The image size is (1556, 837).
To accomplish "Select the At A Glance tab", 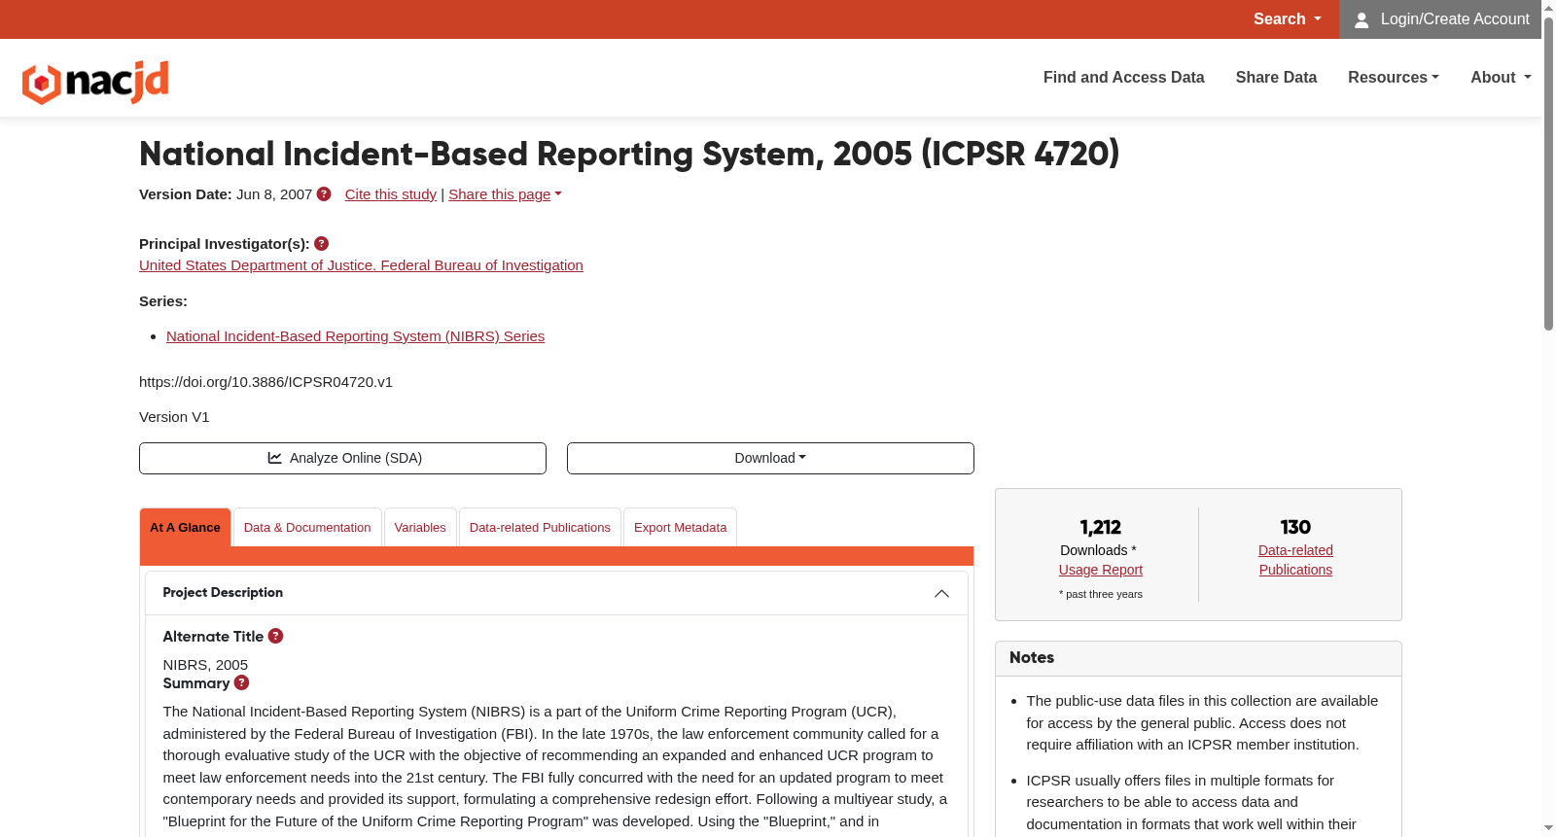I will click(185, 528).
